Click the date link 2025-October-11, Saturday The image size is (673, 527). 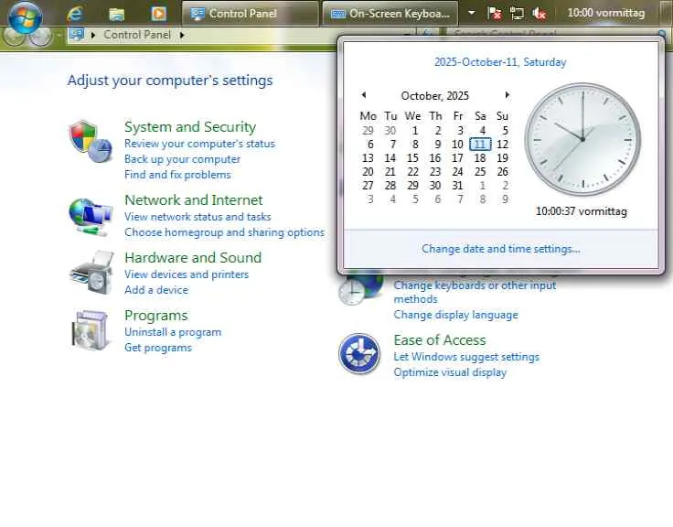500,62
